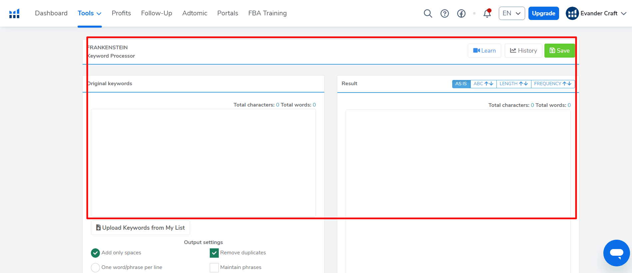Click the Helium 10 logo icon

(x=14, y=13)
